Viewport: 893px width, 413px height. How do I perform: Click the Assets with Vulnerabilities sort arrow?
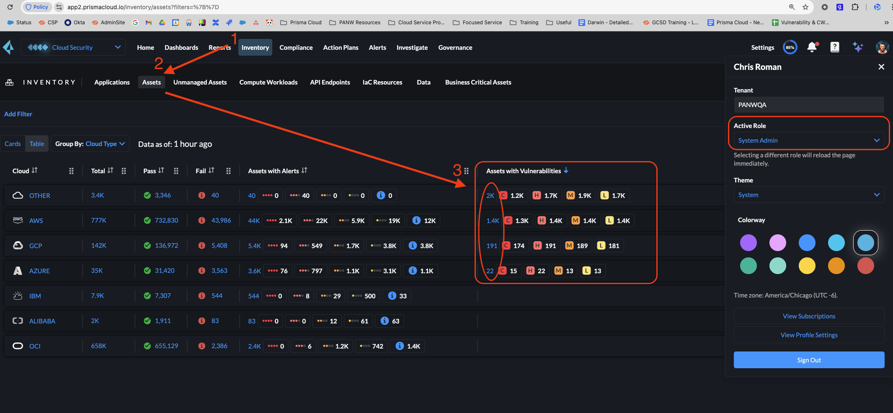[566, 170]
